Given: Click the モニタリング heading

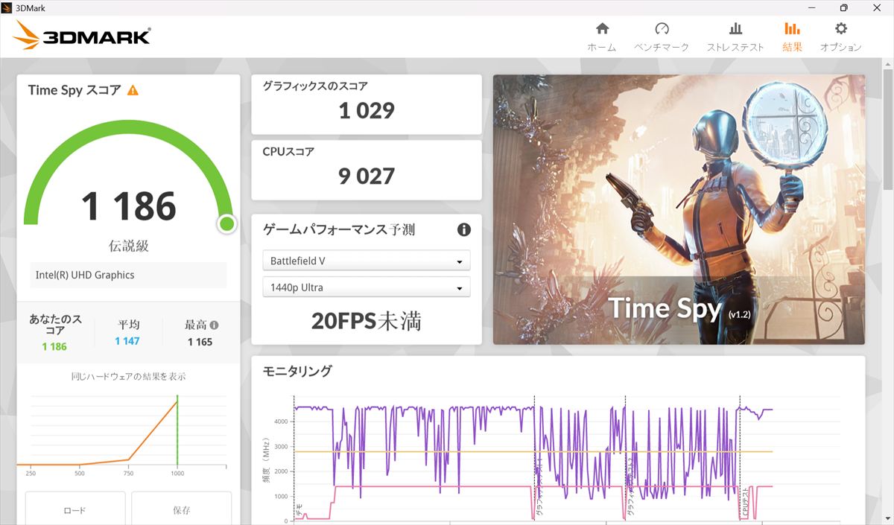Looking at the screenshot, I should click(x=298, y=371).
